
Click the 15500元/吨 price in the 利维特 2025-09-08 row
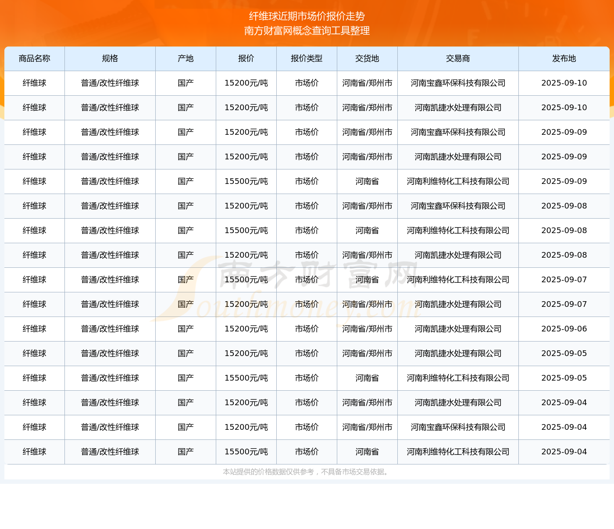click(x=246, y=230)
